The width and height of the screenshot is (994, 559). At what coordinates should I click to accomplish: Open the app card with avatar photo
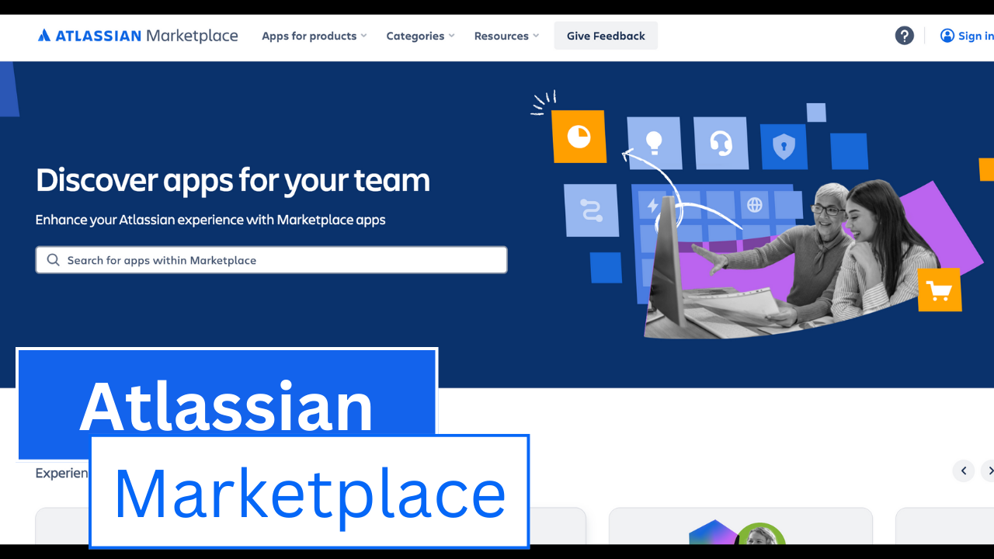coord(741,526)
